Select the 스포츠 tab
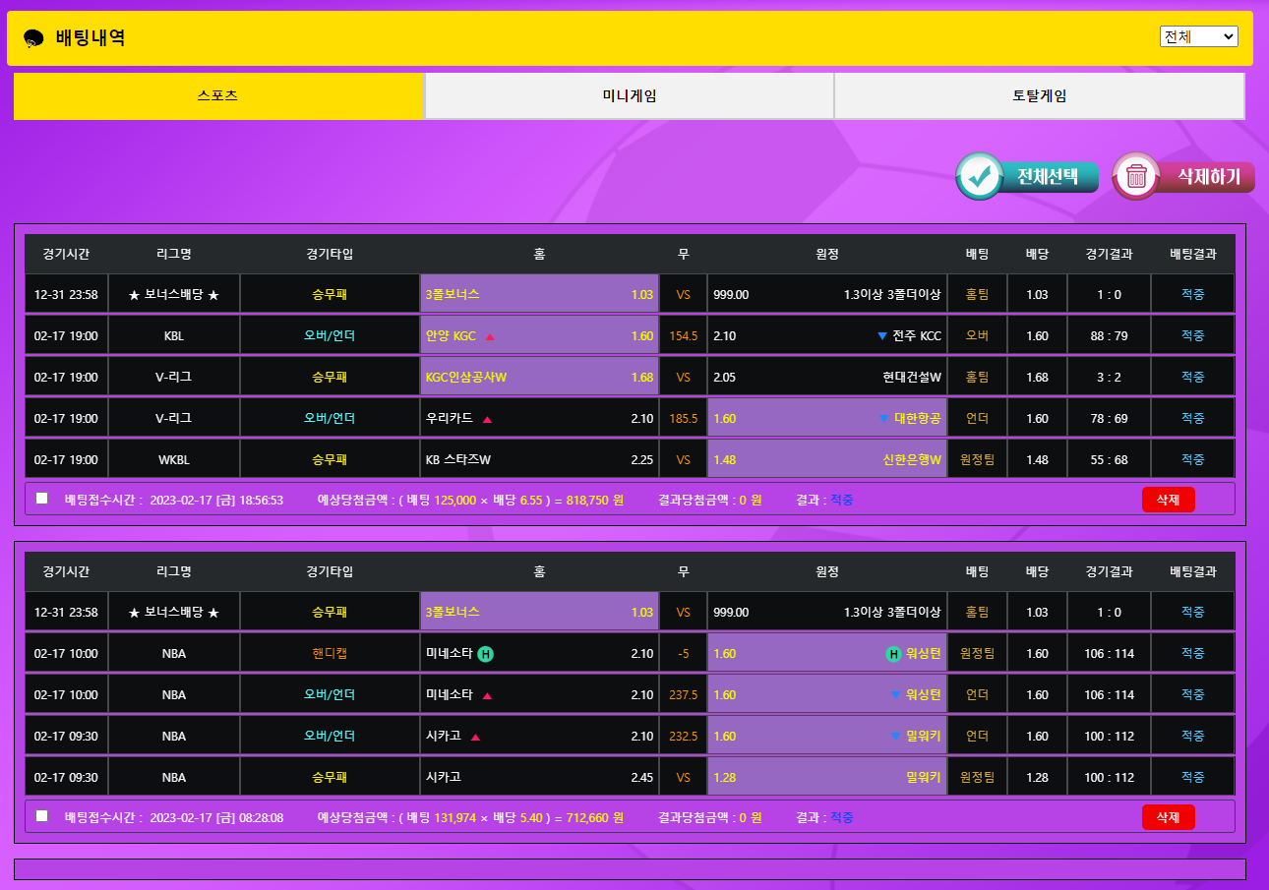The width and height of the screenshot is (1269, 890). tap(218, 96)
